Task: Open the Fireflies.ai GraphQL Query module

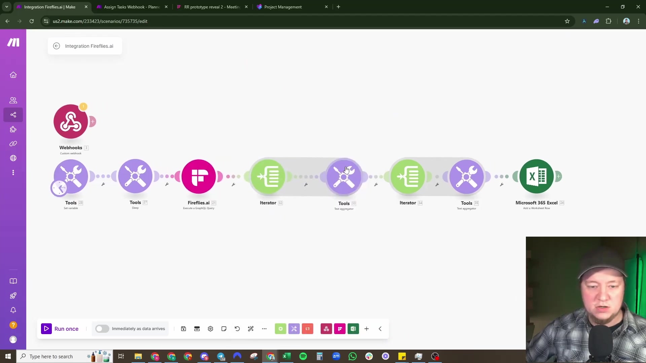Action: coord(199,176)
